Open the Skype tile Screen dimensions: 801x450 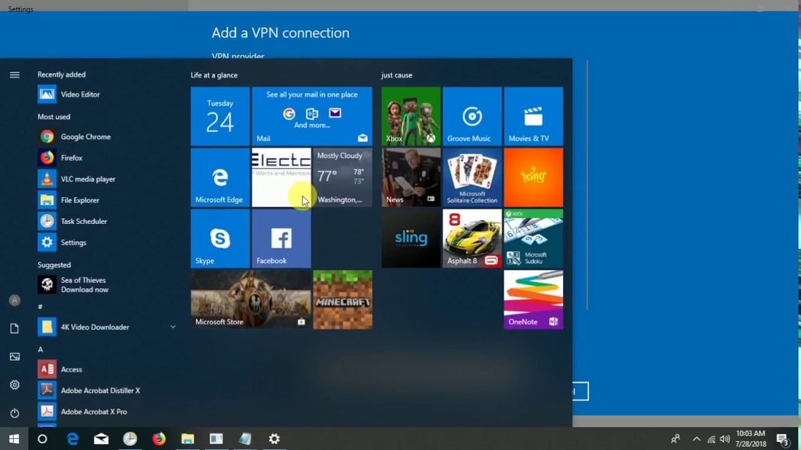220,239
